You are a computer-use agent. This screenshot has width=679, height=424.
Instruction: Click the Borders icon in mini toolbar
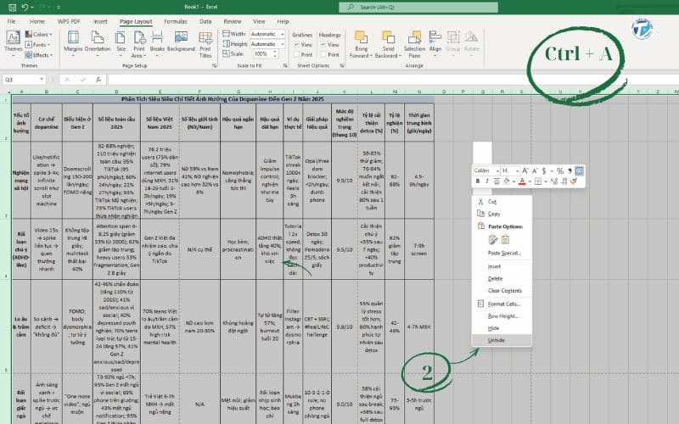point(538,181)
